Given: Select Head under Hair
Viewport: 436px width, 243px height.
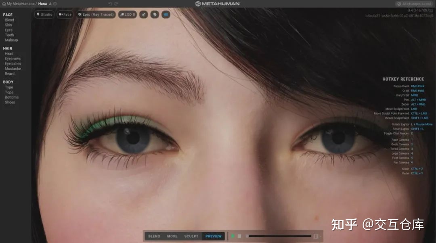Looking at the screenshot, I should tap(9, 54).
